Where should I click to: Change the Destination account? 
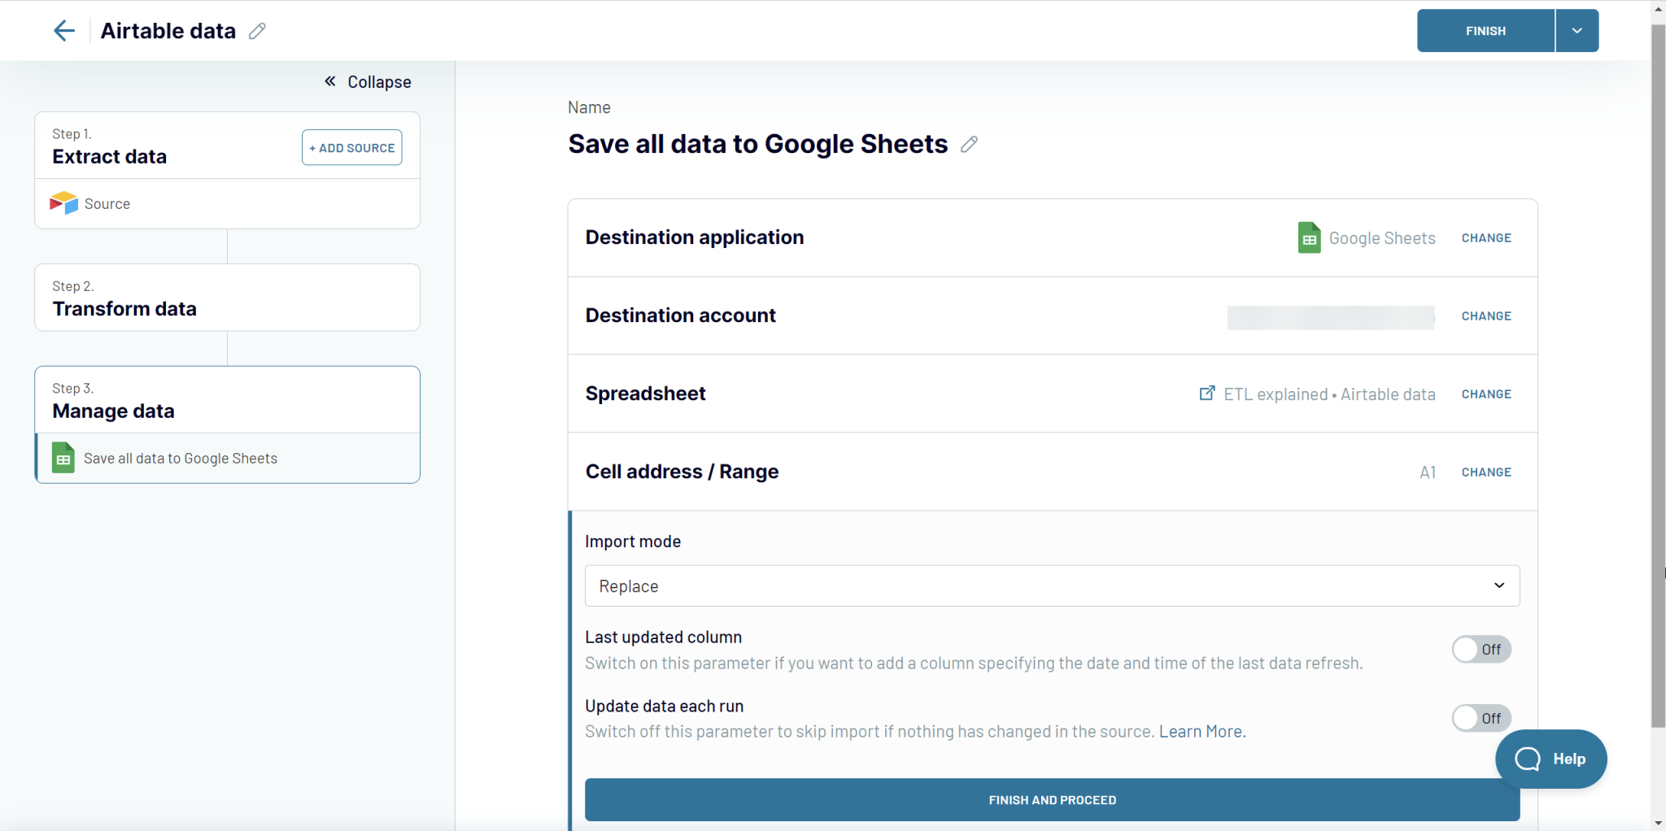(x=1486, y=316)
